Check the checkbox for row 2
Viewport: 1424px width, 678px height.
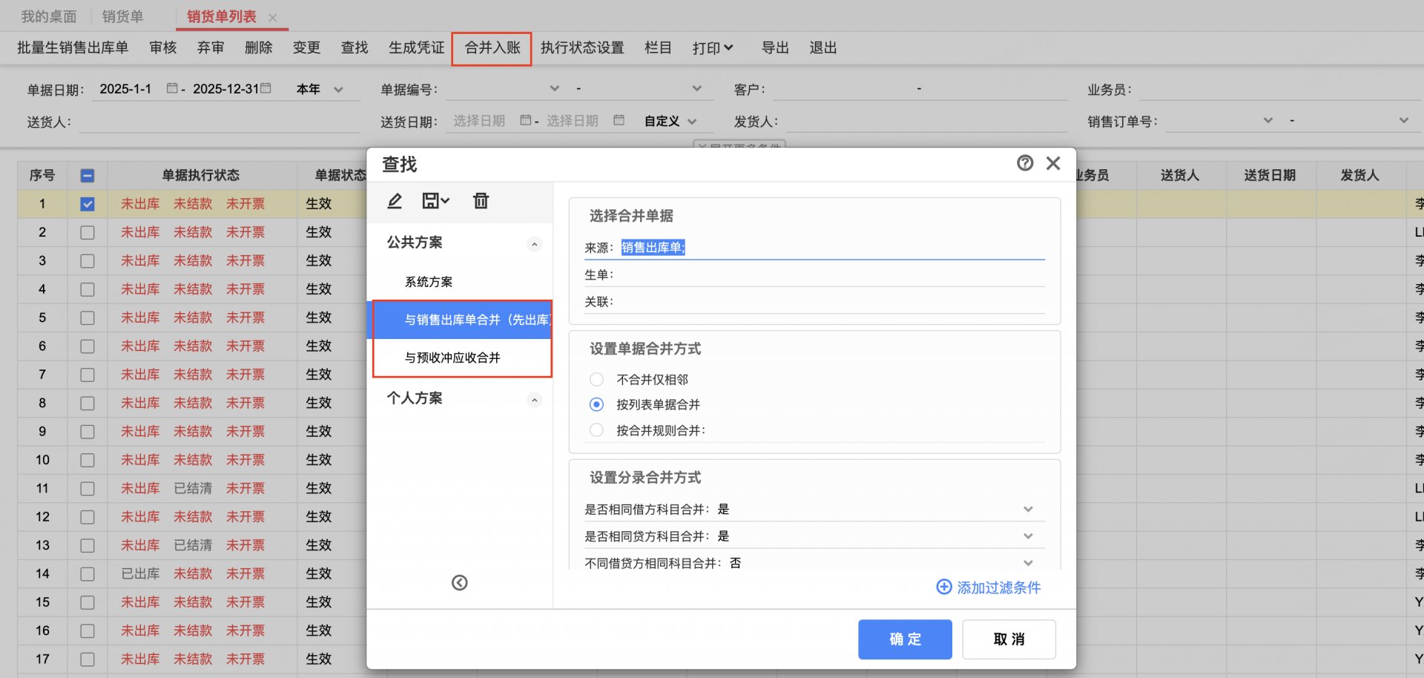[x=88, y=232]
